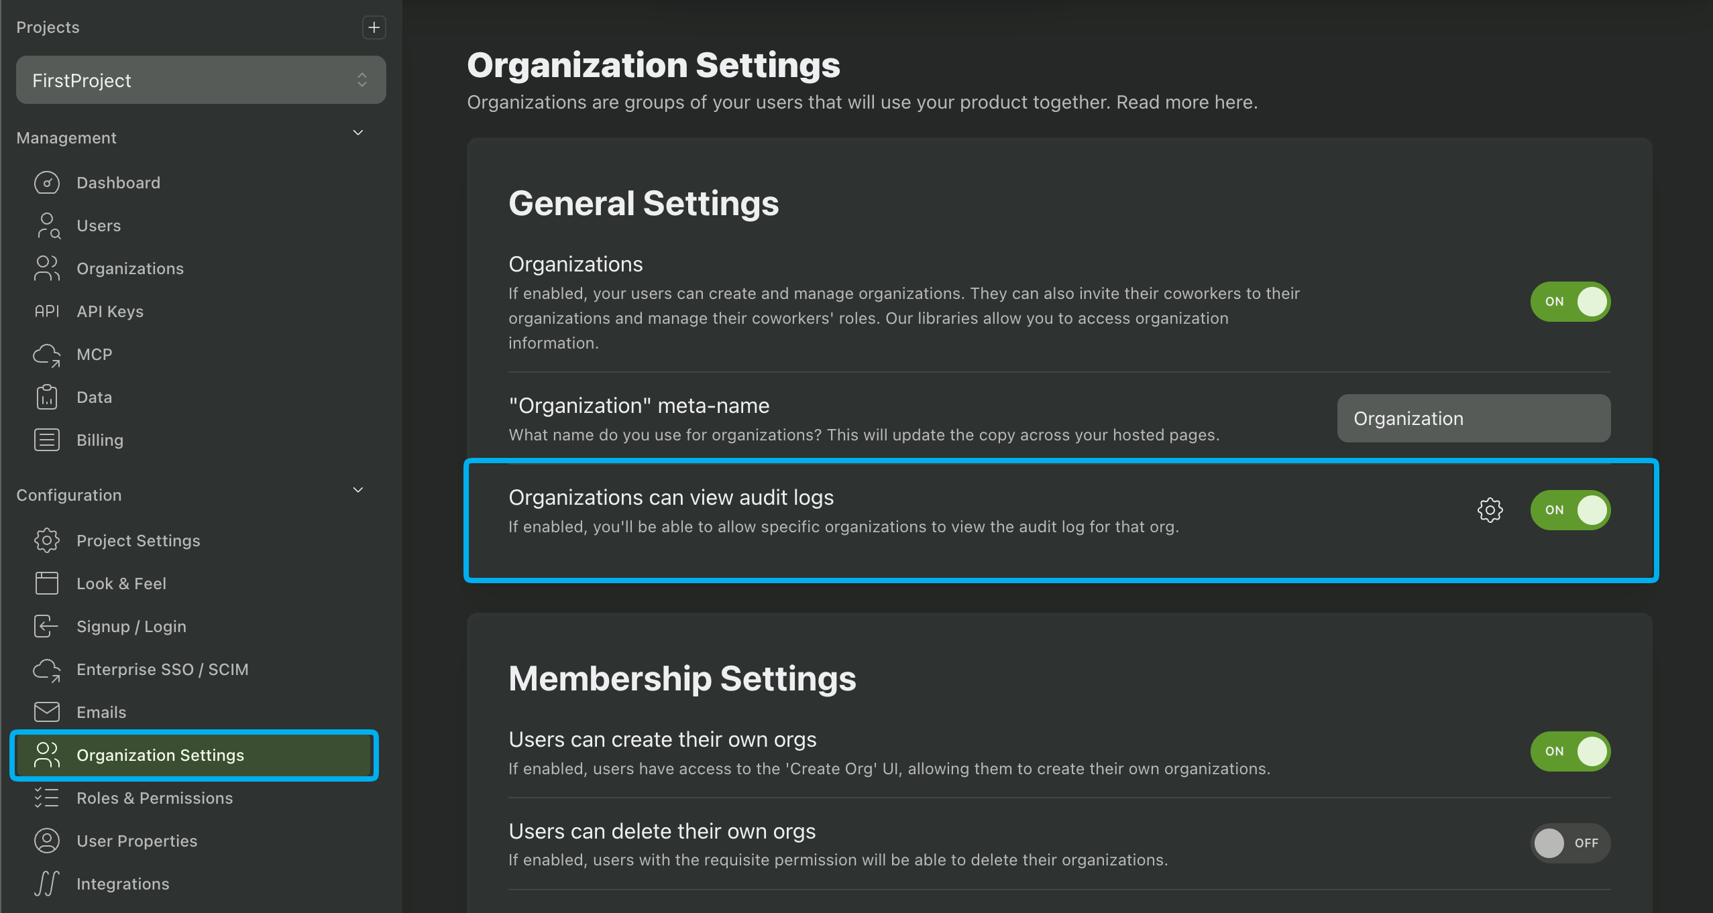
Task: Open the Dashboard page
Action: point(118,182)
